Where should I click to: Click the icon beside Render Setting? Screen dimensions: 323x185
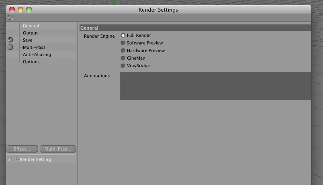(x=10, y=159)
